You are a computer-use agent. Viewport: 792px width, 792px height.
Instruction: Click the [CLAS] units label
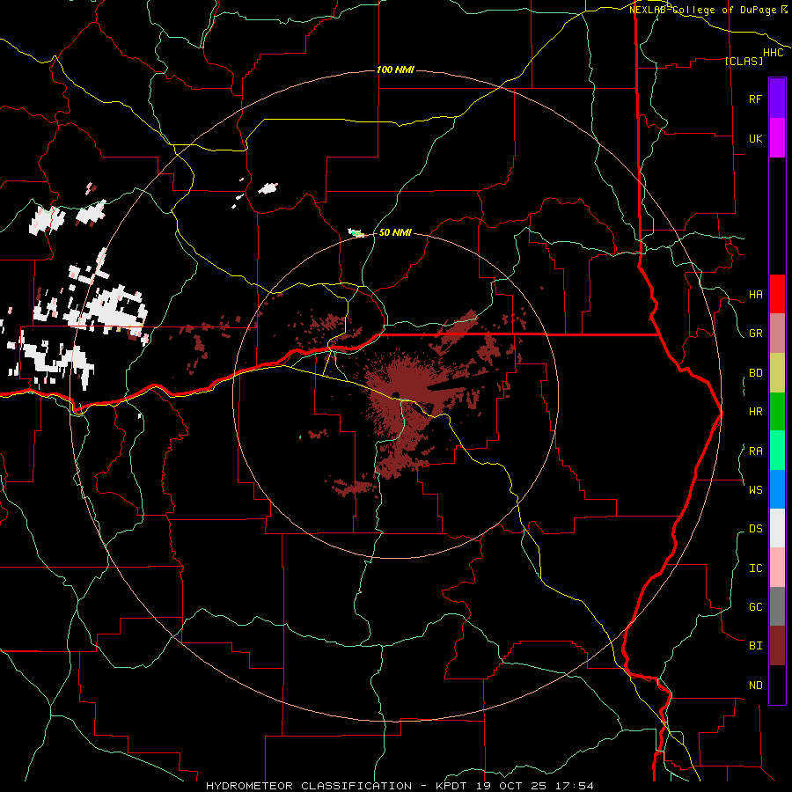tap(744, 61)
